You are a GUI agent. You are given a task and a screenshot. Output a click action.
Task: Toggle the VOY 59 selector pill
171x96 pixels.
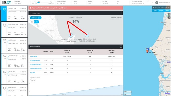click(x=34, y=18)
